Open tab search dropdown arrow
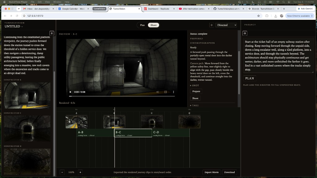 point(19,9)
